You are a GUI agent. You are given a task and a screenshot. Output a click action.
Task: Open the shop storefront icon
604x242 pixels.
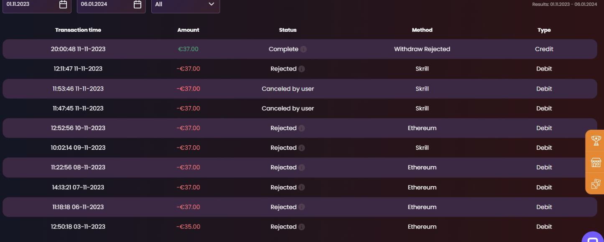pos(596,162)
